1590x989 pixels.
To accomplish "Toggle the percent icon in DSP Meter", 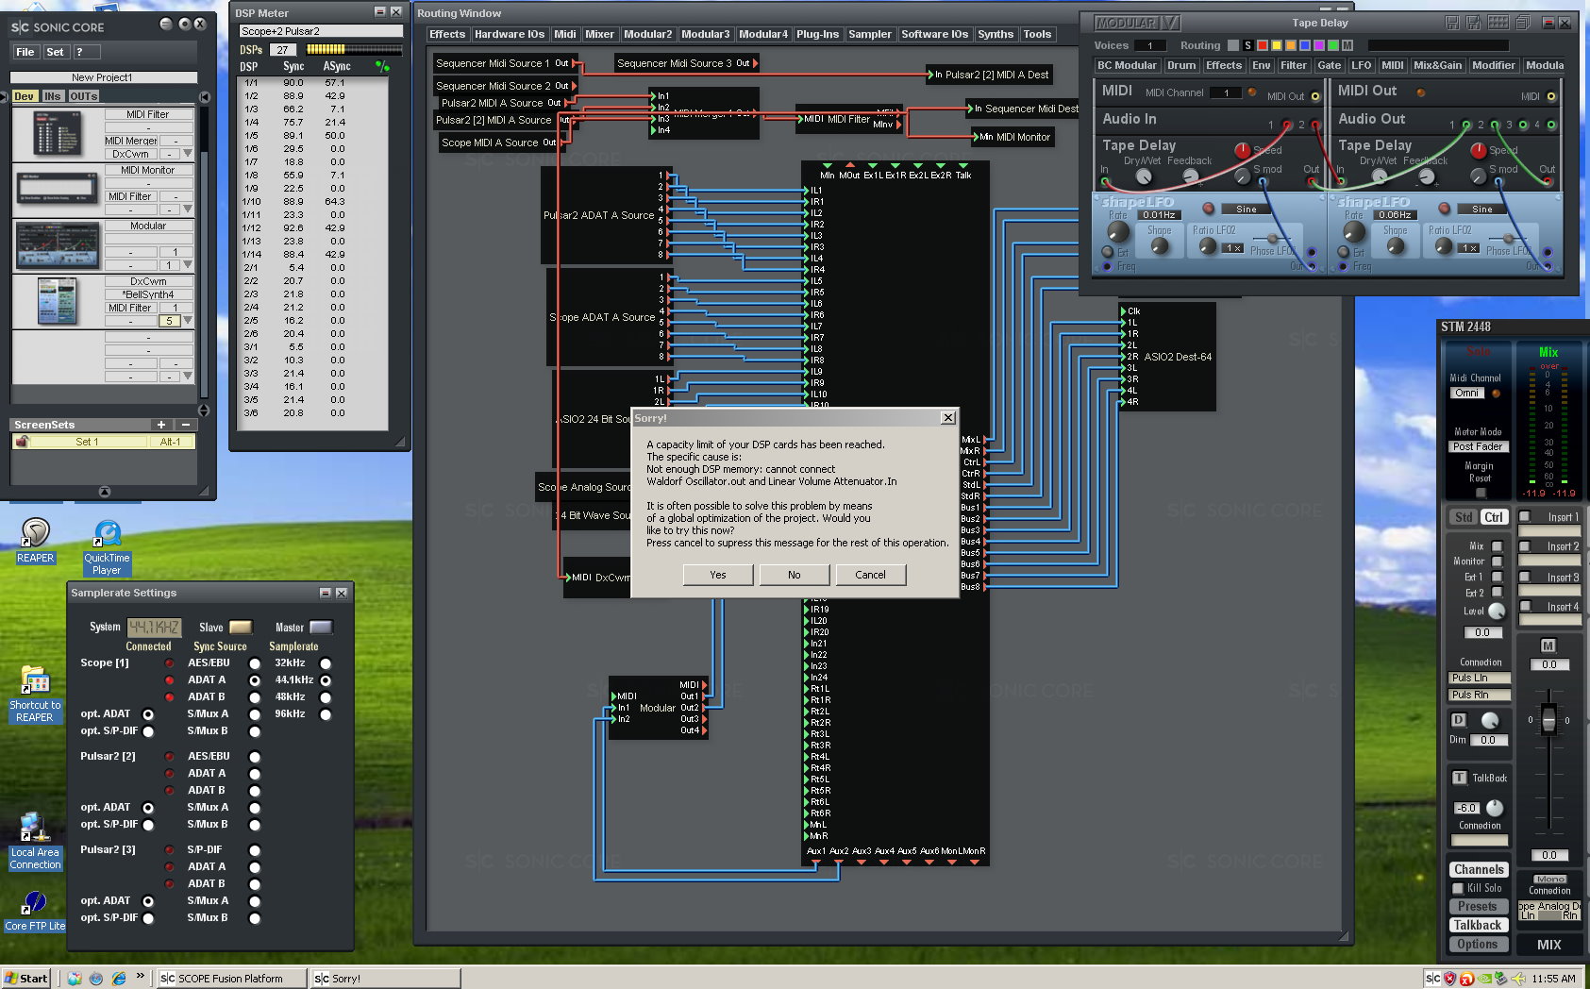I will click(381, 66).
